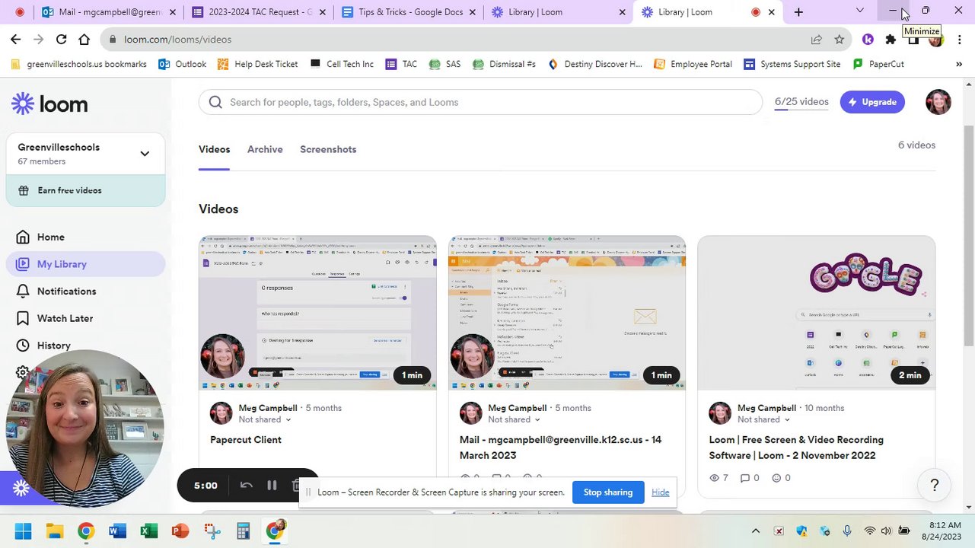This screenshot has width=975, height=548.
Task: Open Excel from the taskbar
Action: pyautogui.click(x=148, y=530)
